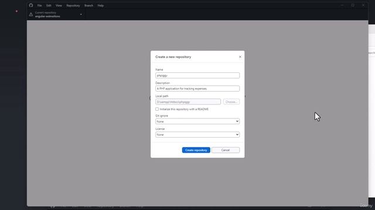
Task: Edit the Description text field
Action: pos(197,89)
